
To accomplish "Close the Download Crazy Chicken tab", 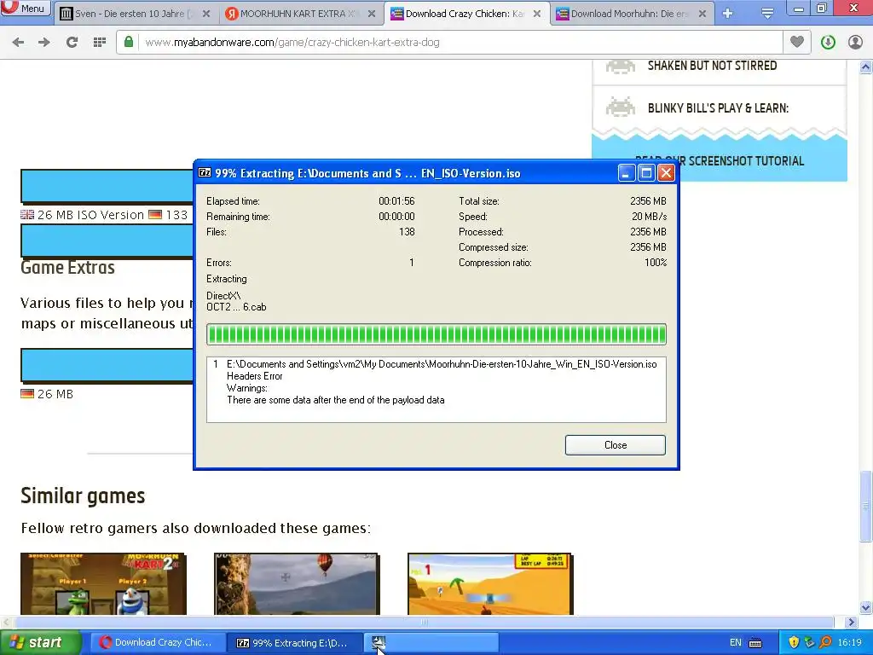I will 537,14.
